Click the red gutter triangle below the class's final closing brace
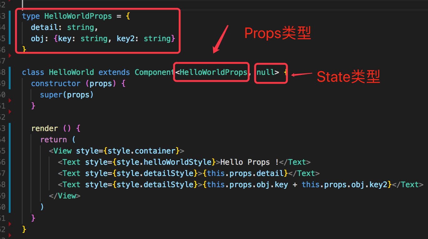 10,235
